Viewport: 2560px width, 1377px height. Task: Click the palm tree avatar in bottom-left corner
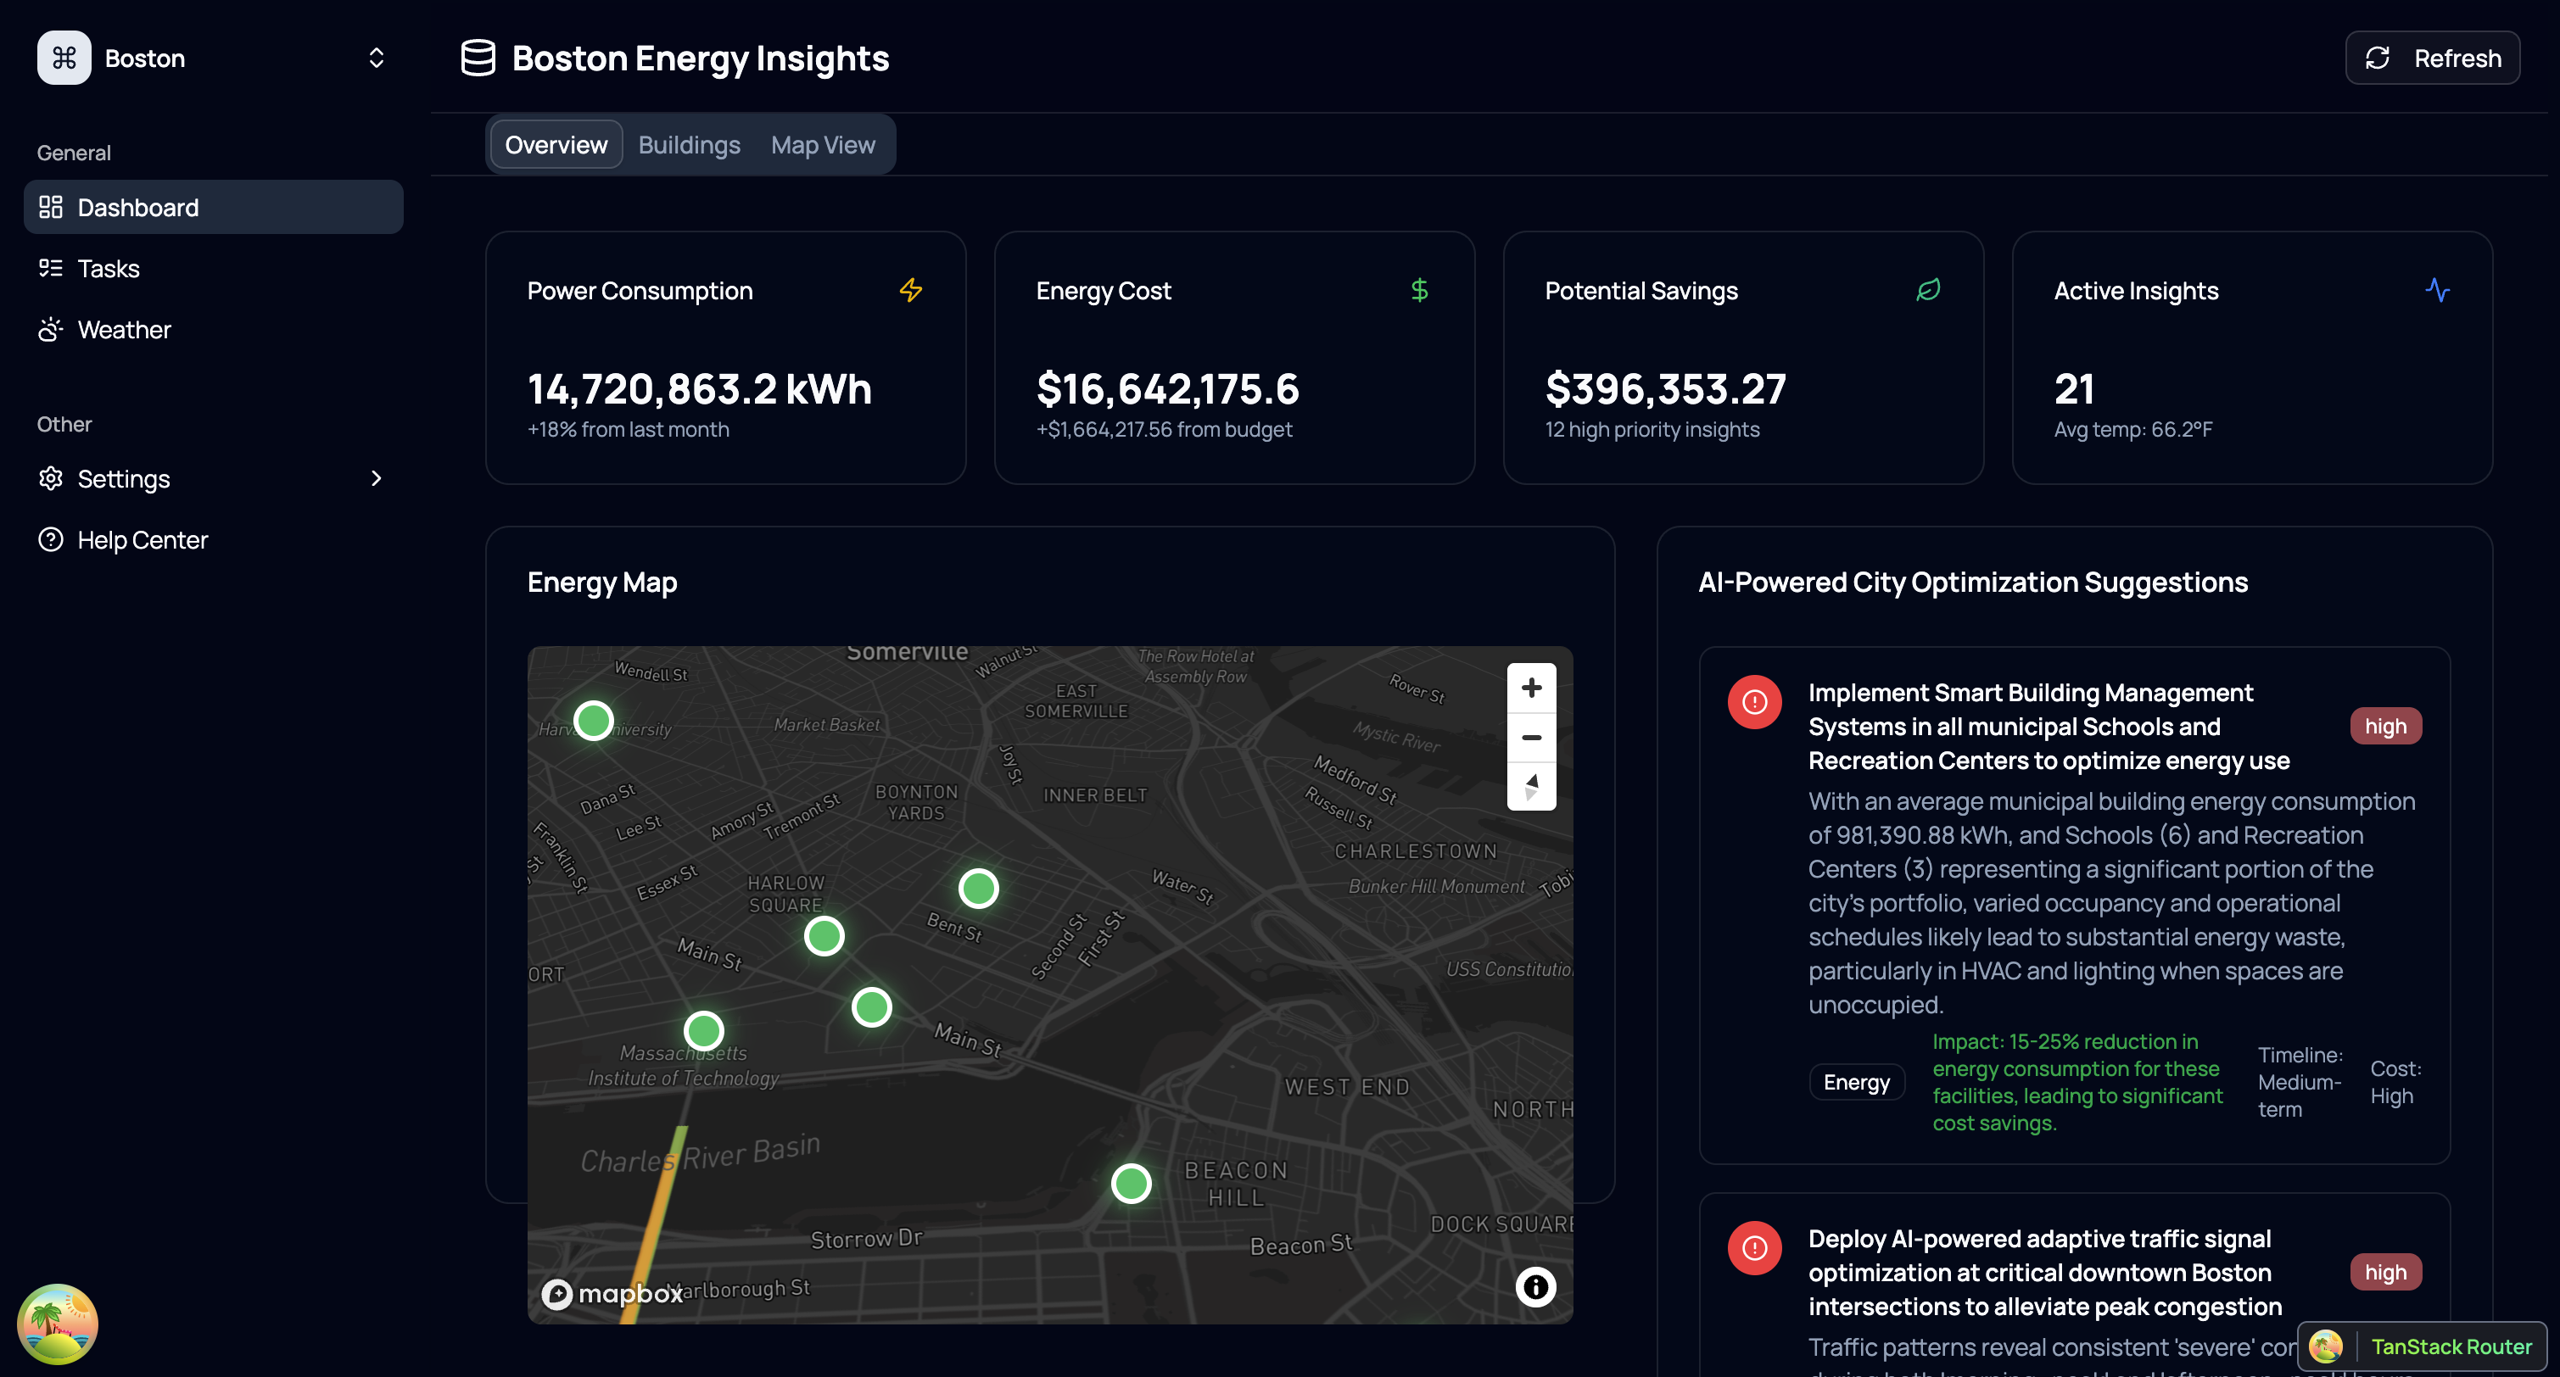tap(58, 1324)
